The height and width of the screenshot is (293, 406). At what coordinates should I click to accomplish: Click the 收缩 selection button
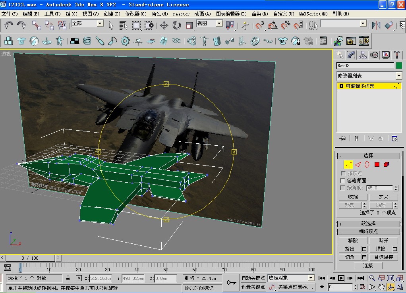pos(353,197)
